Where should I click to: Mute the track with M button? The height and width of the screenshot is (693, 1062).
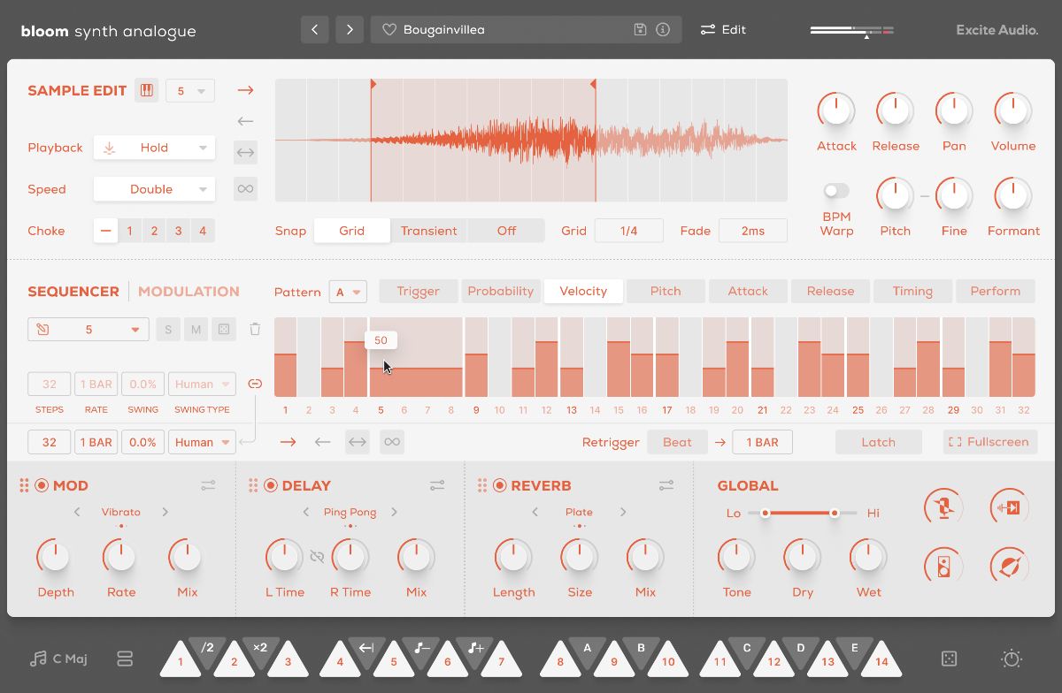pos(196,330)
